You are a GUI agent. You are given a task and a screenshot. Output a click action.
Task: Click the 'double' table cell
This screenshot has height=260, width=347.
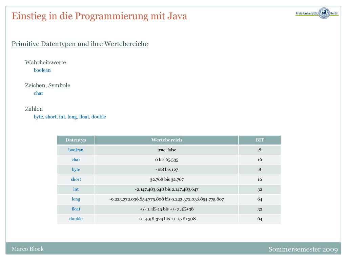click(x=76, y=219)
